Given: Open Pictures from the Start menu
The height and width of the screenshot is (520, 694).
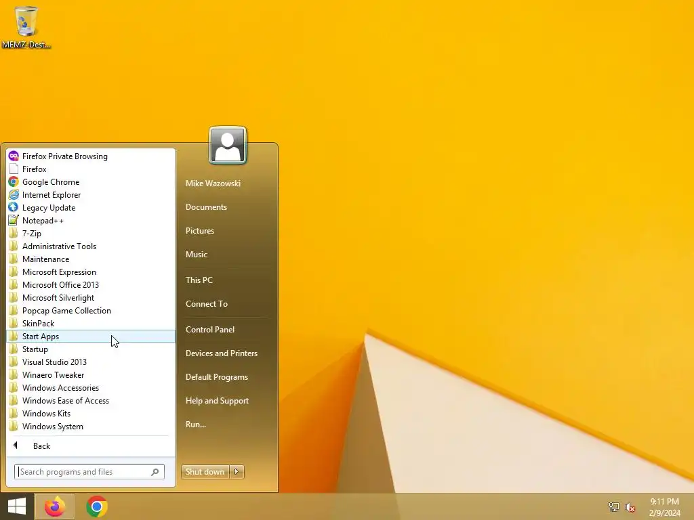Looking at the screenshot, I should (200, 231).
